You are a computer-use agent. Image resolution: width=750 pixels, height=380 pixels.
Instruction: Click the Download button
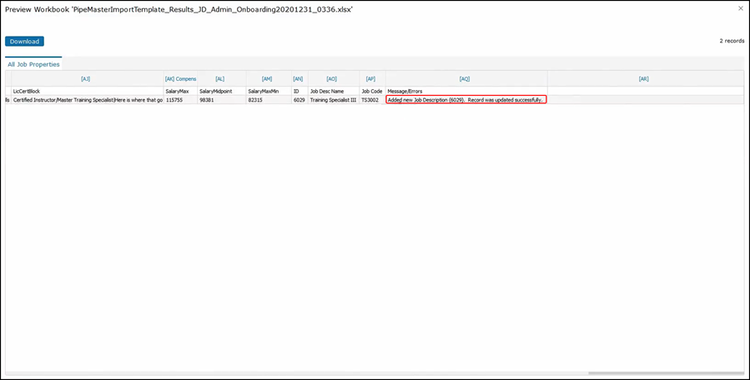[24, 41]
